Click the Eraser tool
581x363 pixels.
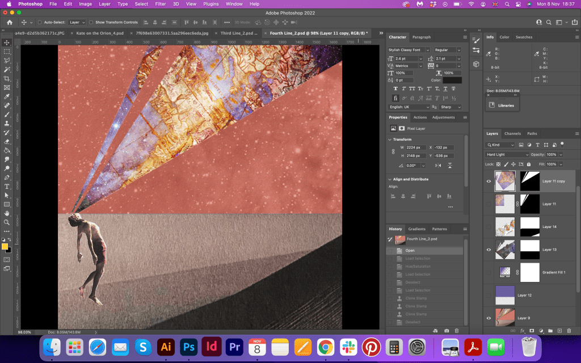point(7,141)
